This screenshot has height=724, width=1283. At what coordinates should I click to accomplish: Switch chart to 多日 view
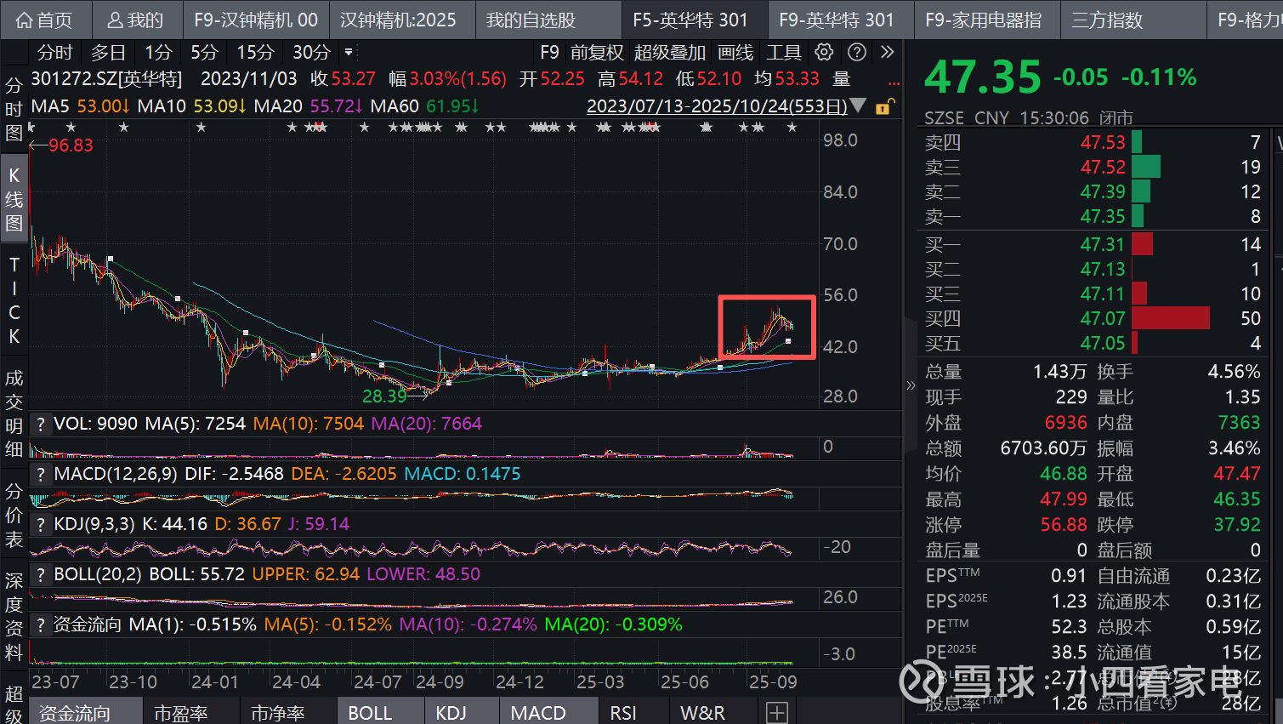coord(108,53)
